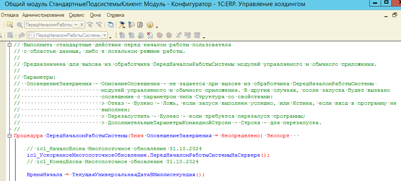This screenshot has height=181, width=401.
Task: Open toolbar options arrow after paste icon
Action: pyautogui.click(x=204, y=37)
